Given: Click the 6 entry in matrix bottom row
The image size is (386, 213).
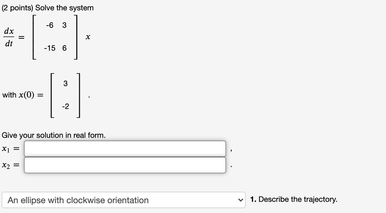Looking at the screenshot, I should pos(64,48).
